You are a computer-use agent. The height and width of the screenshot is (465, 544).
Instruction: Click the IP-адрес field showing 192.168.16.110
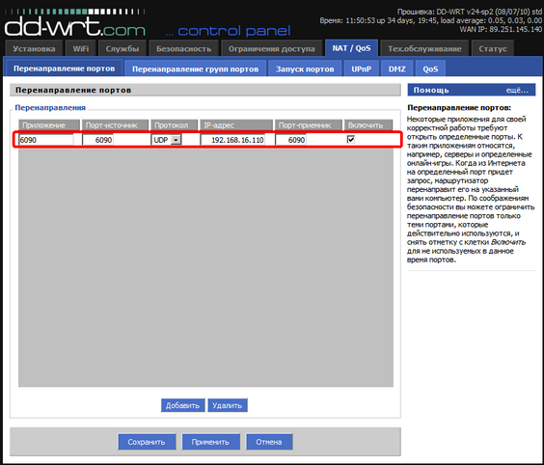tap(232, 140)
